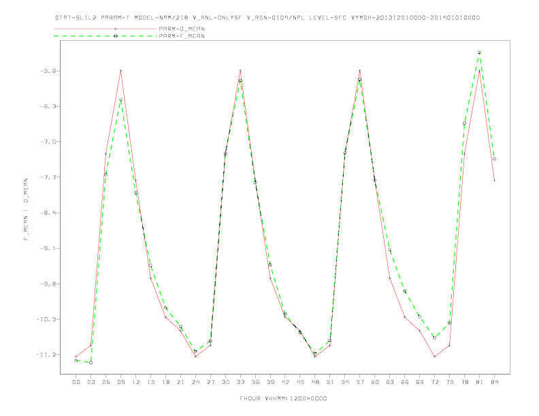Click the 12 forecast hour tick label
Screen dimensions: 539x416
(136, 382)
